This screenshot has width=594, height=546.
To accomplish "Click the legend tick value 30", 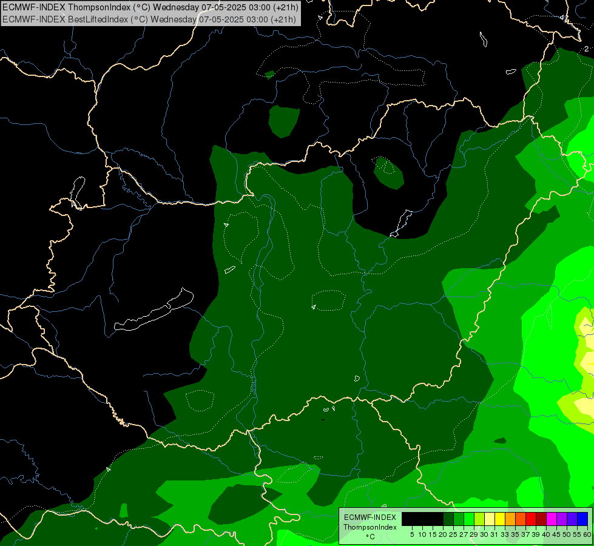I will pos(484,534).
